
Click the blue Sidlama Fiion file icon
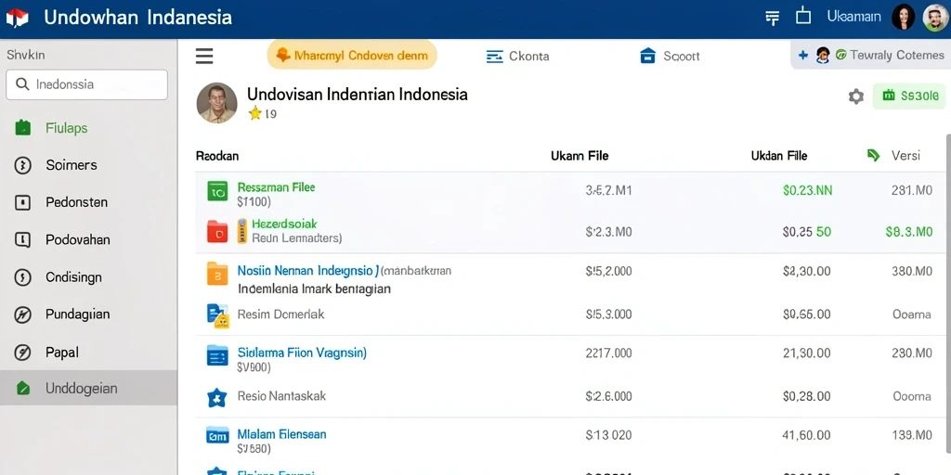pyautogui.click(x=217, y=355)
